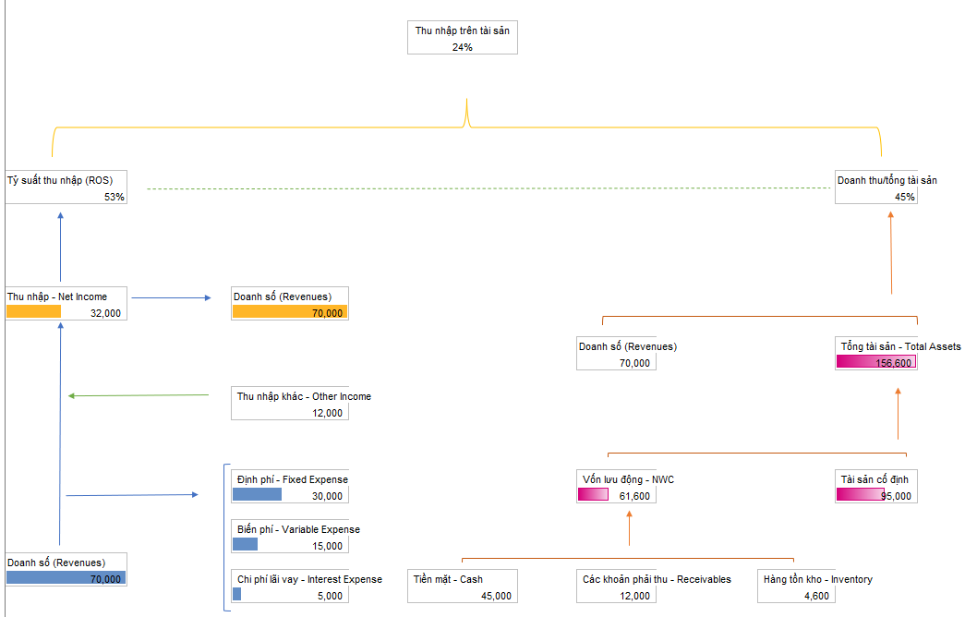
Task: Click the Vốn lưu động - NWC pink bar
Action: pyautogui.click(x=593, y=495)
